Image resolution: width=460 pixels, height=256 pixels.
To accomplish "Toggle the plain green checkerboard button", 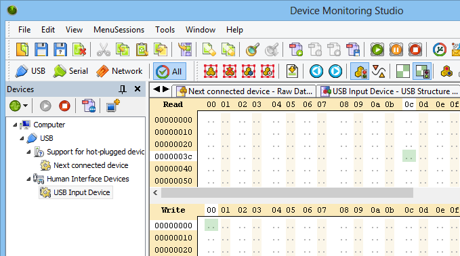I will point(403,71).
